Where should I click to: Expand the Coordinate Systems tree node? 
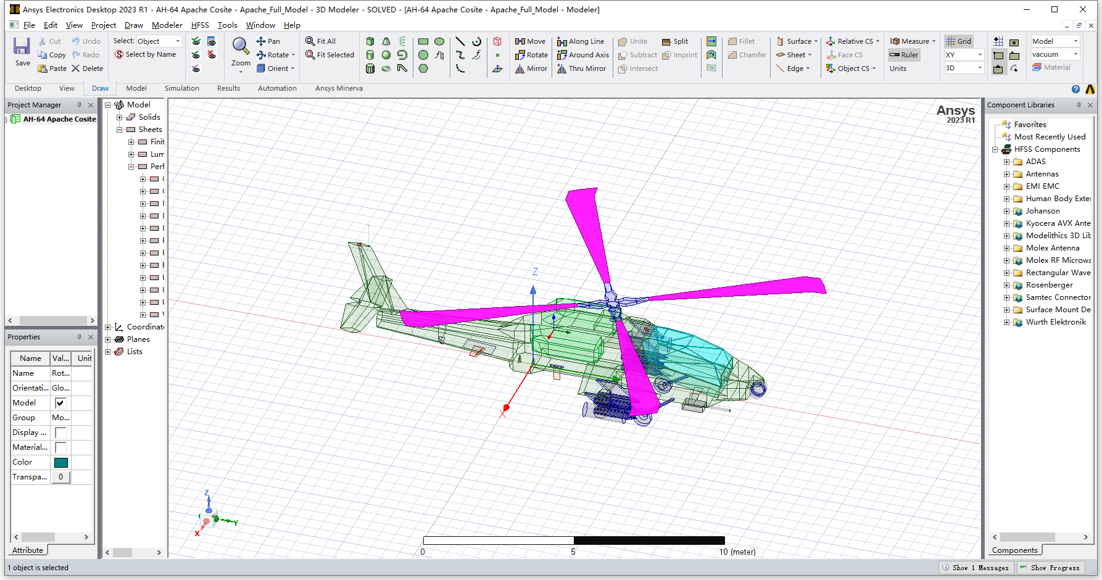click(x=107, y=327)
